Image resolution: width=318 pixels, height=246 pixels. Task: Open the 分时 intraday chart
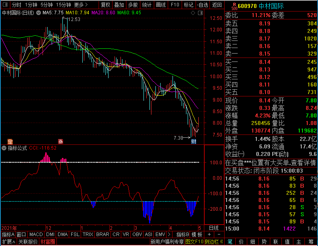pyautogui.click(x=16, y=5)
